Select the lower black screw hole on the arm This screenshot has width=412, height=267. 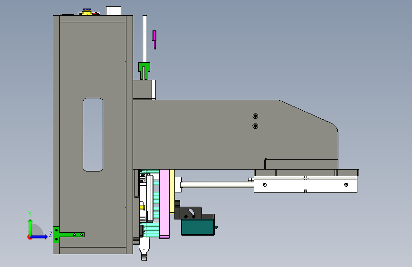point(255,126)
